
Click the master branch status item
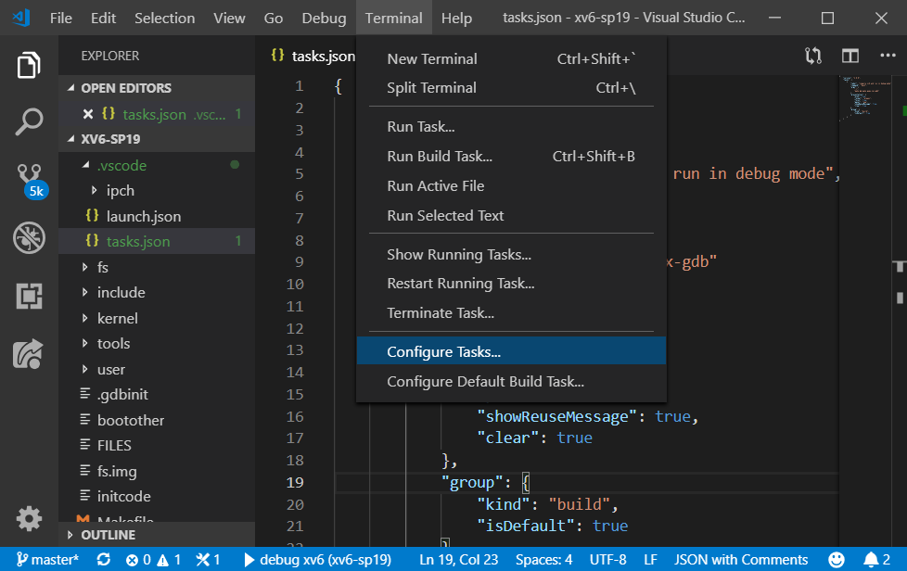click(x=47, y=560)
